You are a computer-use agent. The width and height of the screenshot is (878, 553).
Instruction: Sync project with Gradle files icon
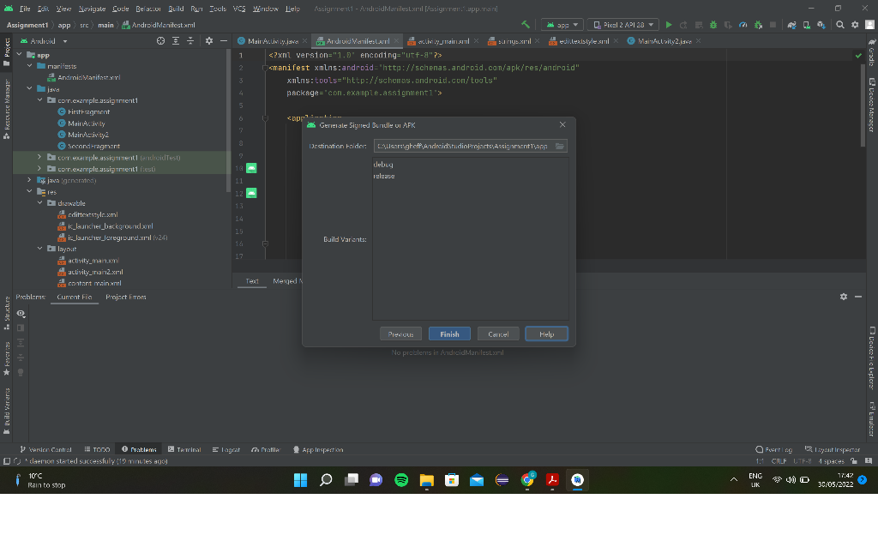[x=791, y=25]
